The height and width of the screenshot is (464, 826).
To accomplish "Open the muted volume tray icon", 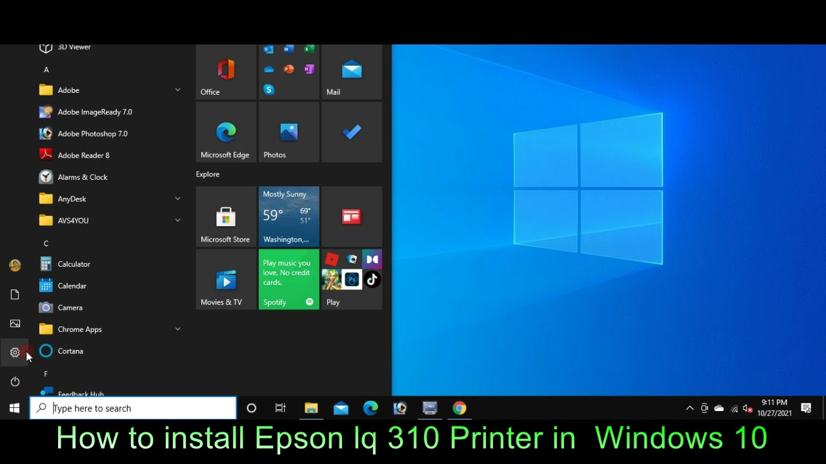I will 748,408.
